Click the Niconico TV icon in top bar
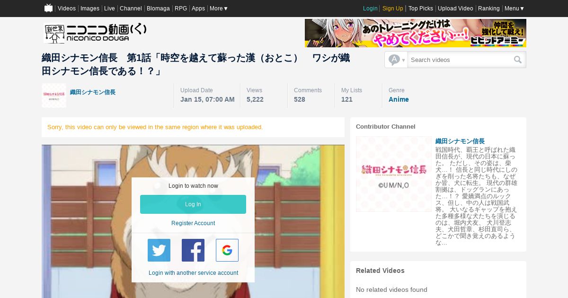The width and height of the screenshot is (568, 298). point(48,8)
